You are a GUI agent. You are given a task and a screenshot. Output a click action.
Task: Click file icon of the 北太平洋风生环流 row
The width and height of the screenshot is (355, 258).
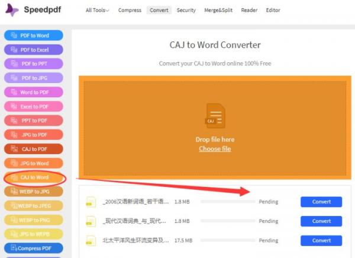tap(91, 241)
